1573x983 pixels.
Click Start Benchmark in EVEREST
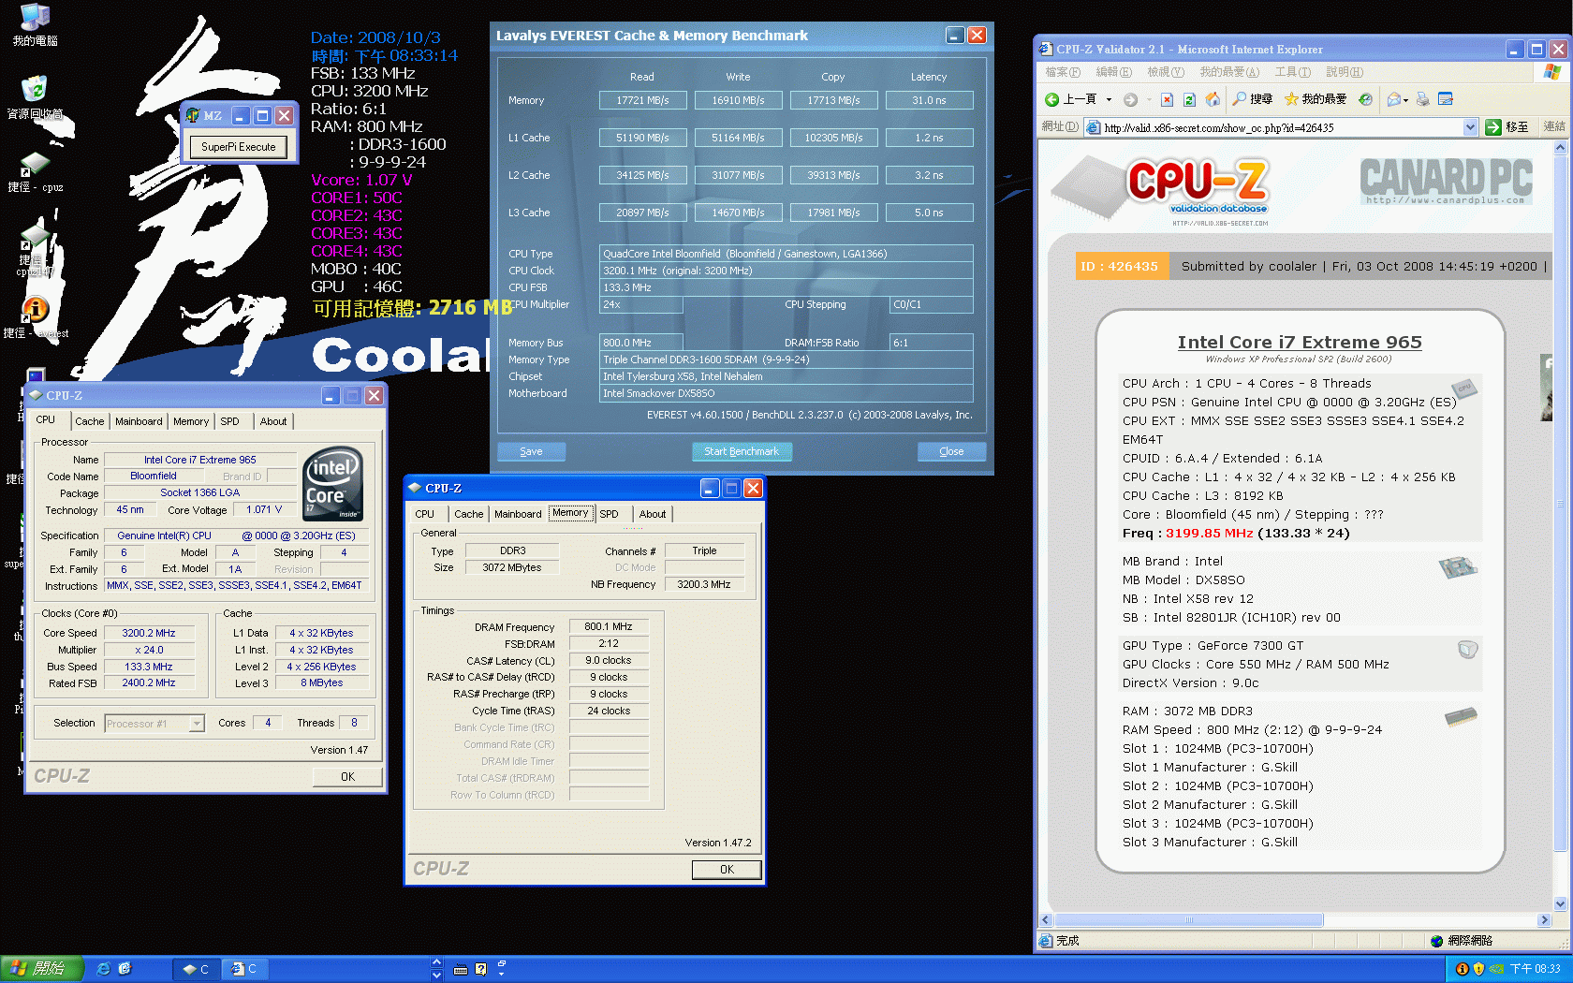pos(742,451)
